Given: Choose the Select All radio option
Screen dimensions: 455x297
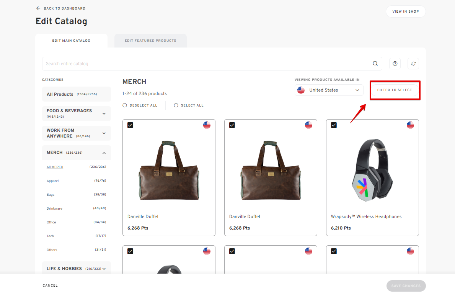Looking at the screenshot, I should point(176,105).
